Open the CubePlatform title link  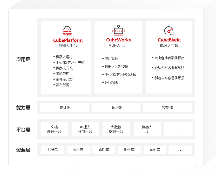[x=68, y=40]
